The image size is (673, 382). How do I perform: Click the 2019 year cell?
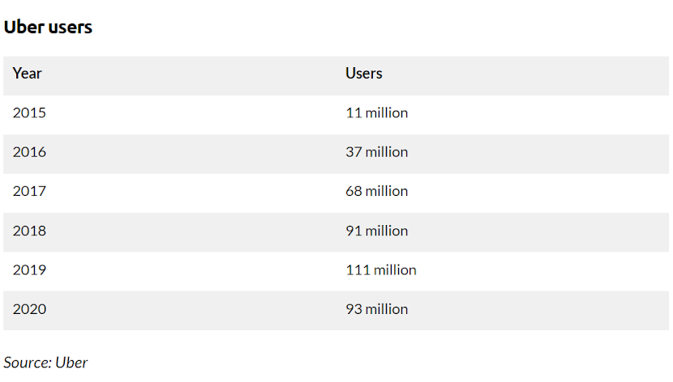[29, 270]
